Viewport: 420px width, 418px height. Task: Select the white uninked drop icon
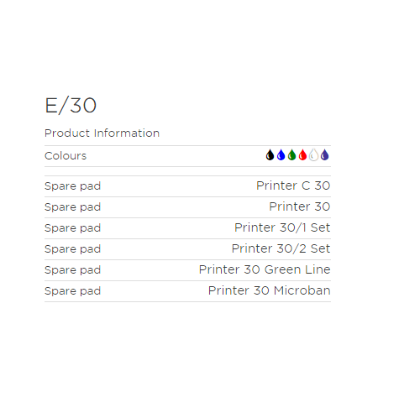(x=313, y=155)
